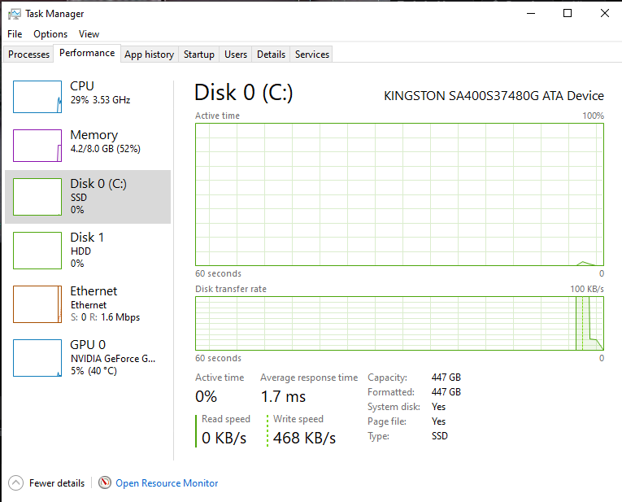Select the GPU 0 NVIDIA GeForce entry

(x=88, y=358)
